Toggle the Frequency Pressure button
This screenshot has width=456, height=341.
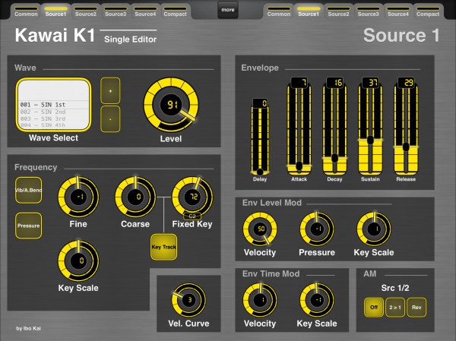click(x=29, y=226)
